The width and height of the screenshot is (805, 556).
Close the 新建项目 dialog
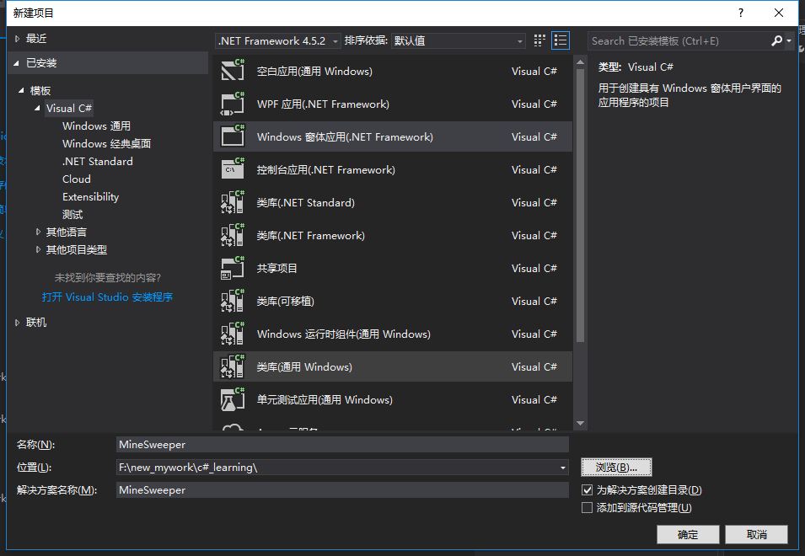click(778, 13)
